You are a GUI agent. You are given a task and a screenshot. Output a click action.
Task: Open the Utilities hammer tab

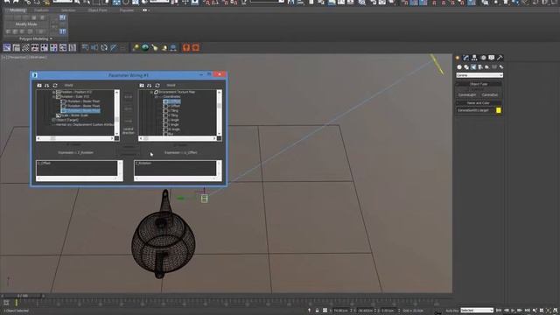coord(500,58)
